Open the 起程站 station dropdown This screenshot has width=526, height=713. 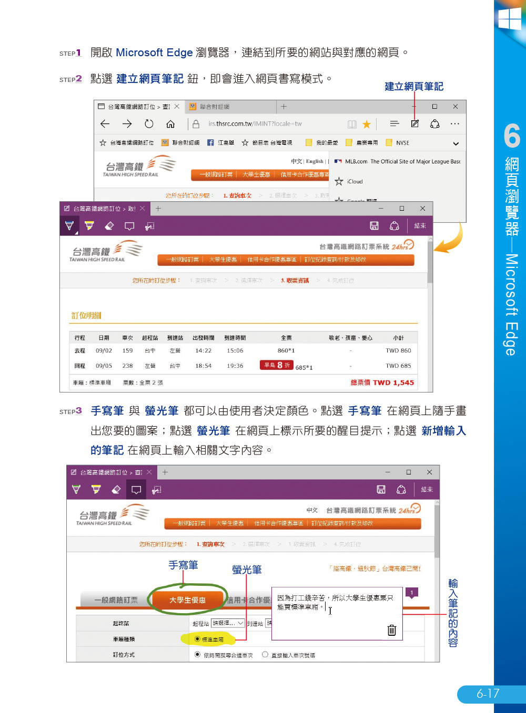(228, 623)
